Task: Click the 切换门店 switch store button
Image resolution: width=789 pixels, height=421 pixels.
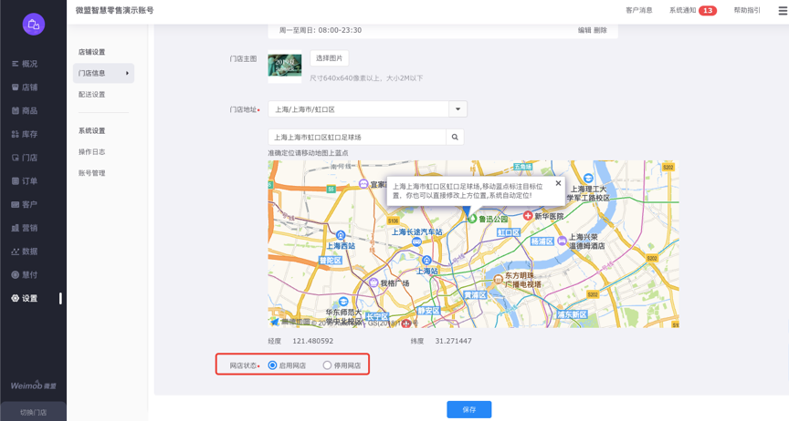Action: [33, 412]
